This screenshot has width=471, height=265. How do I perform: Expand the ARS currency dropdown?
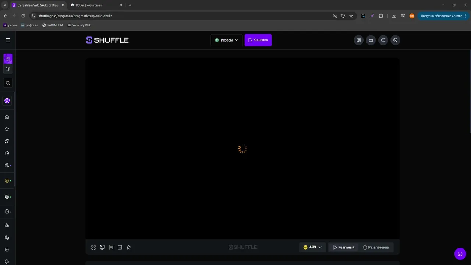pos(312,247)
